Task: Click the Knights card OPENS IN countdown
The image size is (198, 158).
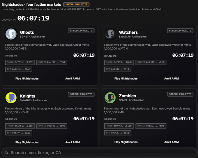Action: coord(84,119)
